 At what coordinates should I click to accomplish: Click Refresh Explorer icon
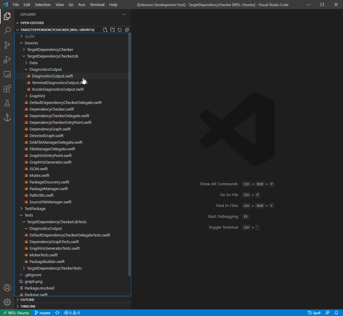pos(120,30)
